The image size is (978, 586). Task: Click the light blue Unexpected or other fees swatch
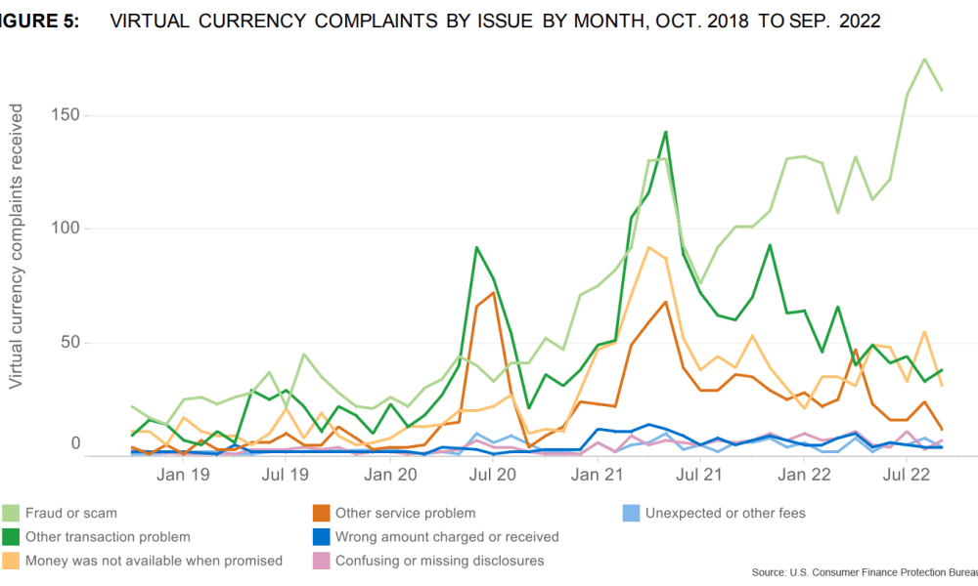[633, 513]
